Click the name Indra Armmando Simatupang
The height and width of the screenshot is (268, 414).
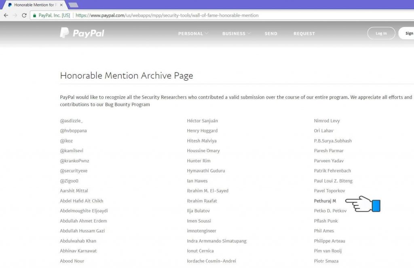pyautogui.click(x=217, y=241)
